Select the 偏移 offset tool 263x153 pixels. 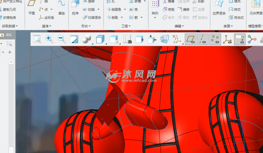[x=184, y=10]
